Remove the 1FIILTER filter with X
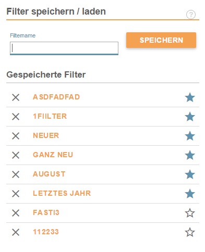 [16, 117]
